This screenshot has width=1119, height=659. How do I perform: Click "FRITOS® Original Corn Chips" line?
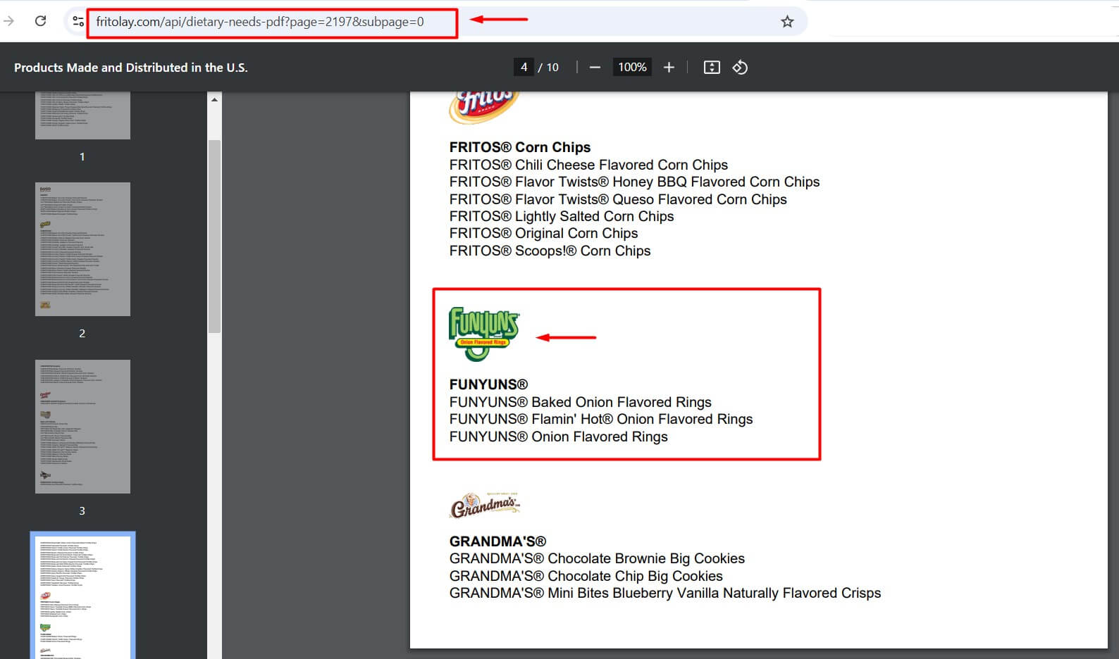click(x=543, y=233)
